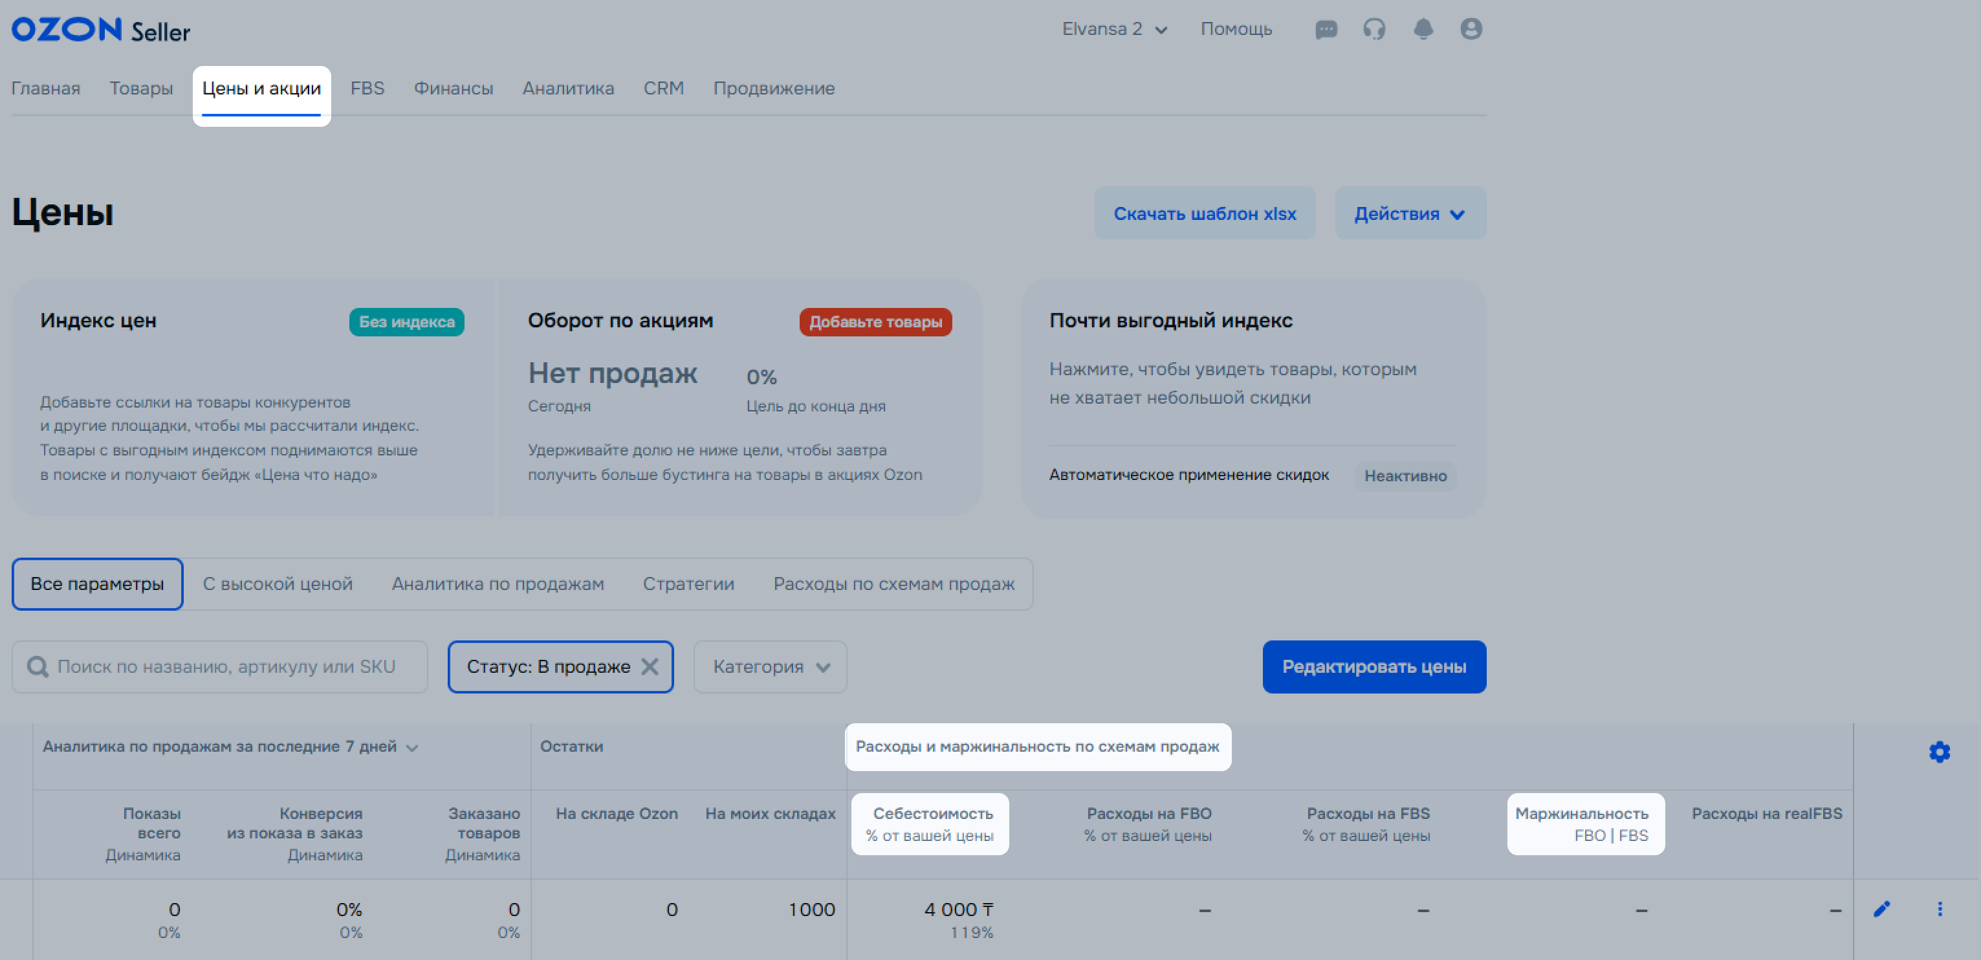Switch to the Стратегии tab
This screenshot has height=960, width=1981.
tap(688, 584)
